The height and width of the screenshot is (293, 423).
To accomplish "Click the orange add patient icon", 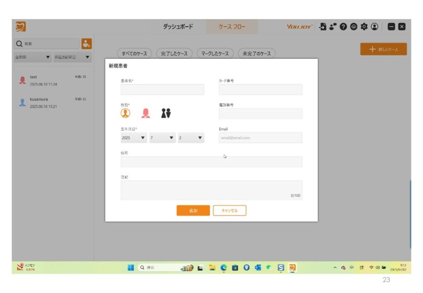I will pyautogui.click(x=86, y=43).
